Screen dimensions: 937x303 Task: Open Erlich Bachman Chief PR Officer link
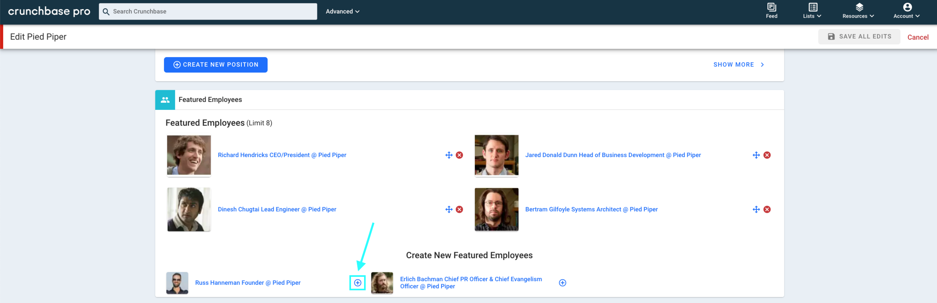tap(471, 283)
